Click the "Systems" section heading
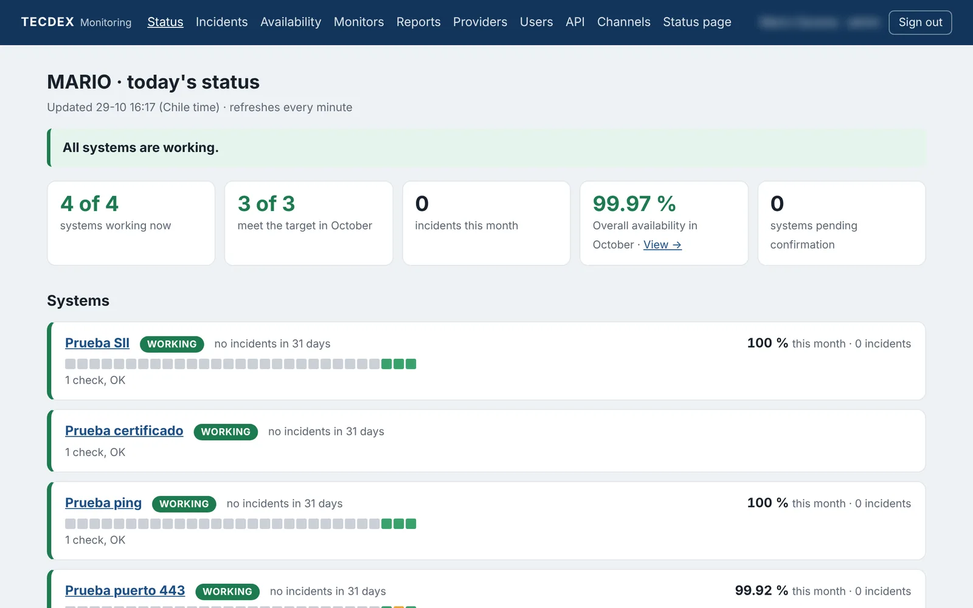 (x=78, y=301)
